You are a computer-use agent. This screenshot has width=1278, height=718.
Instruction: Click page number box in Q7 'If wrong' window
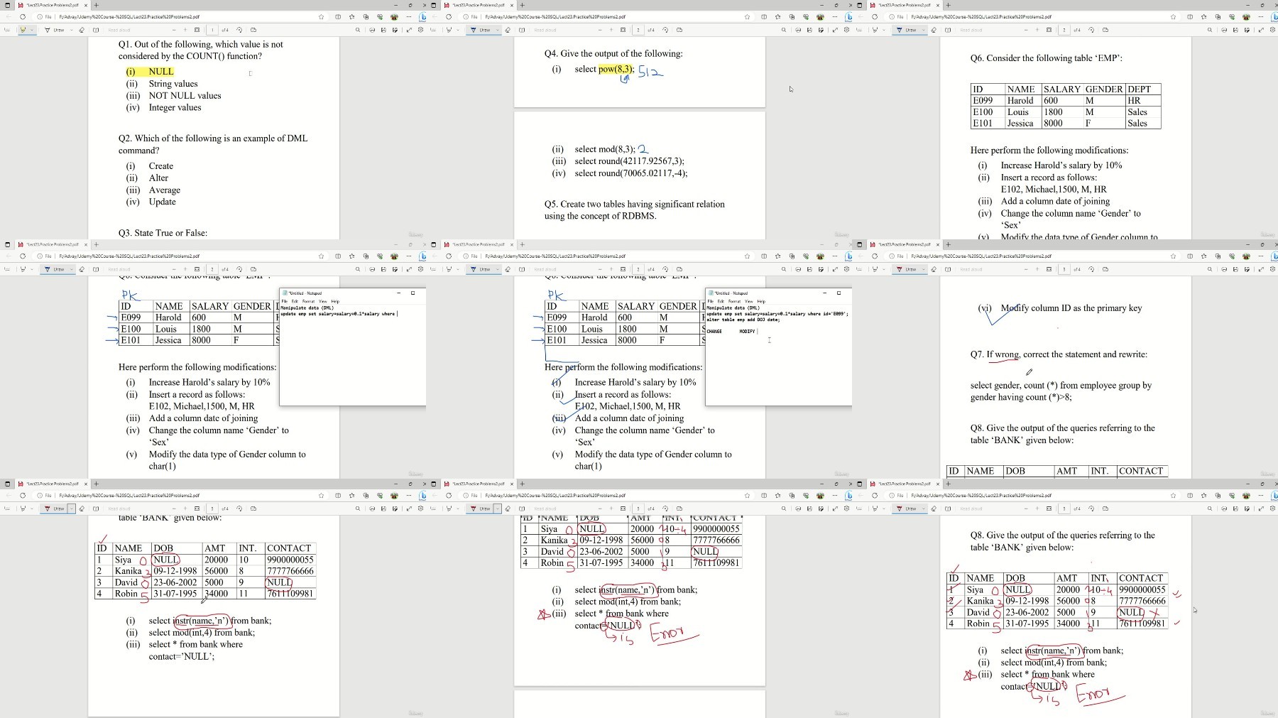pyautogui.click(x=1064, y=269)
